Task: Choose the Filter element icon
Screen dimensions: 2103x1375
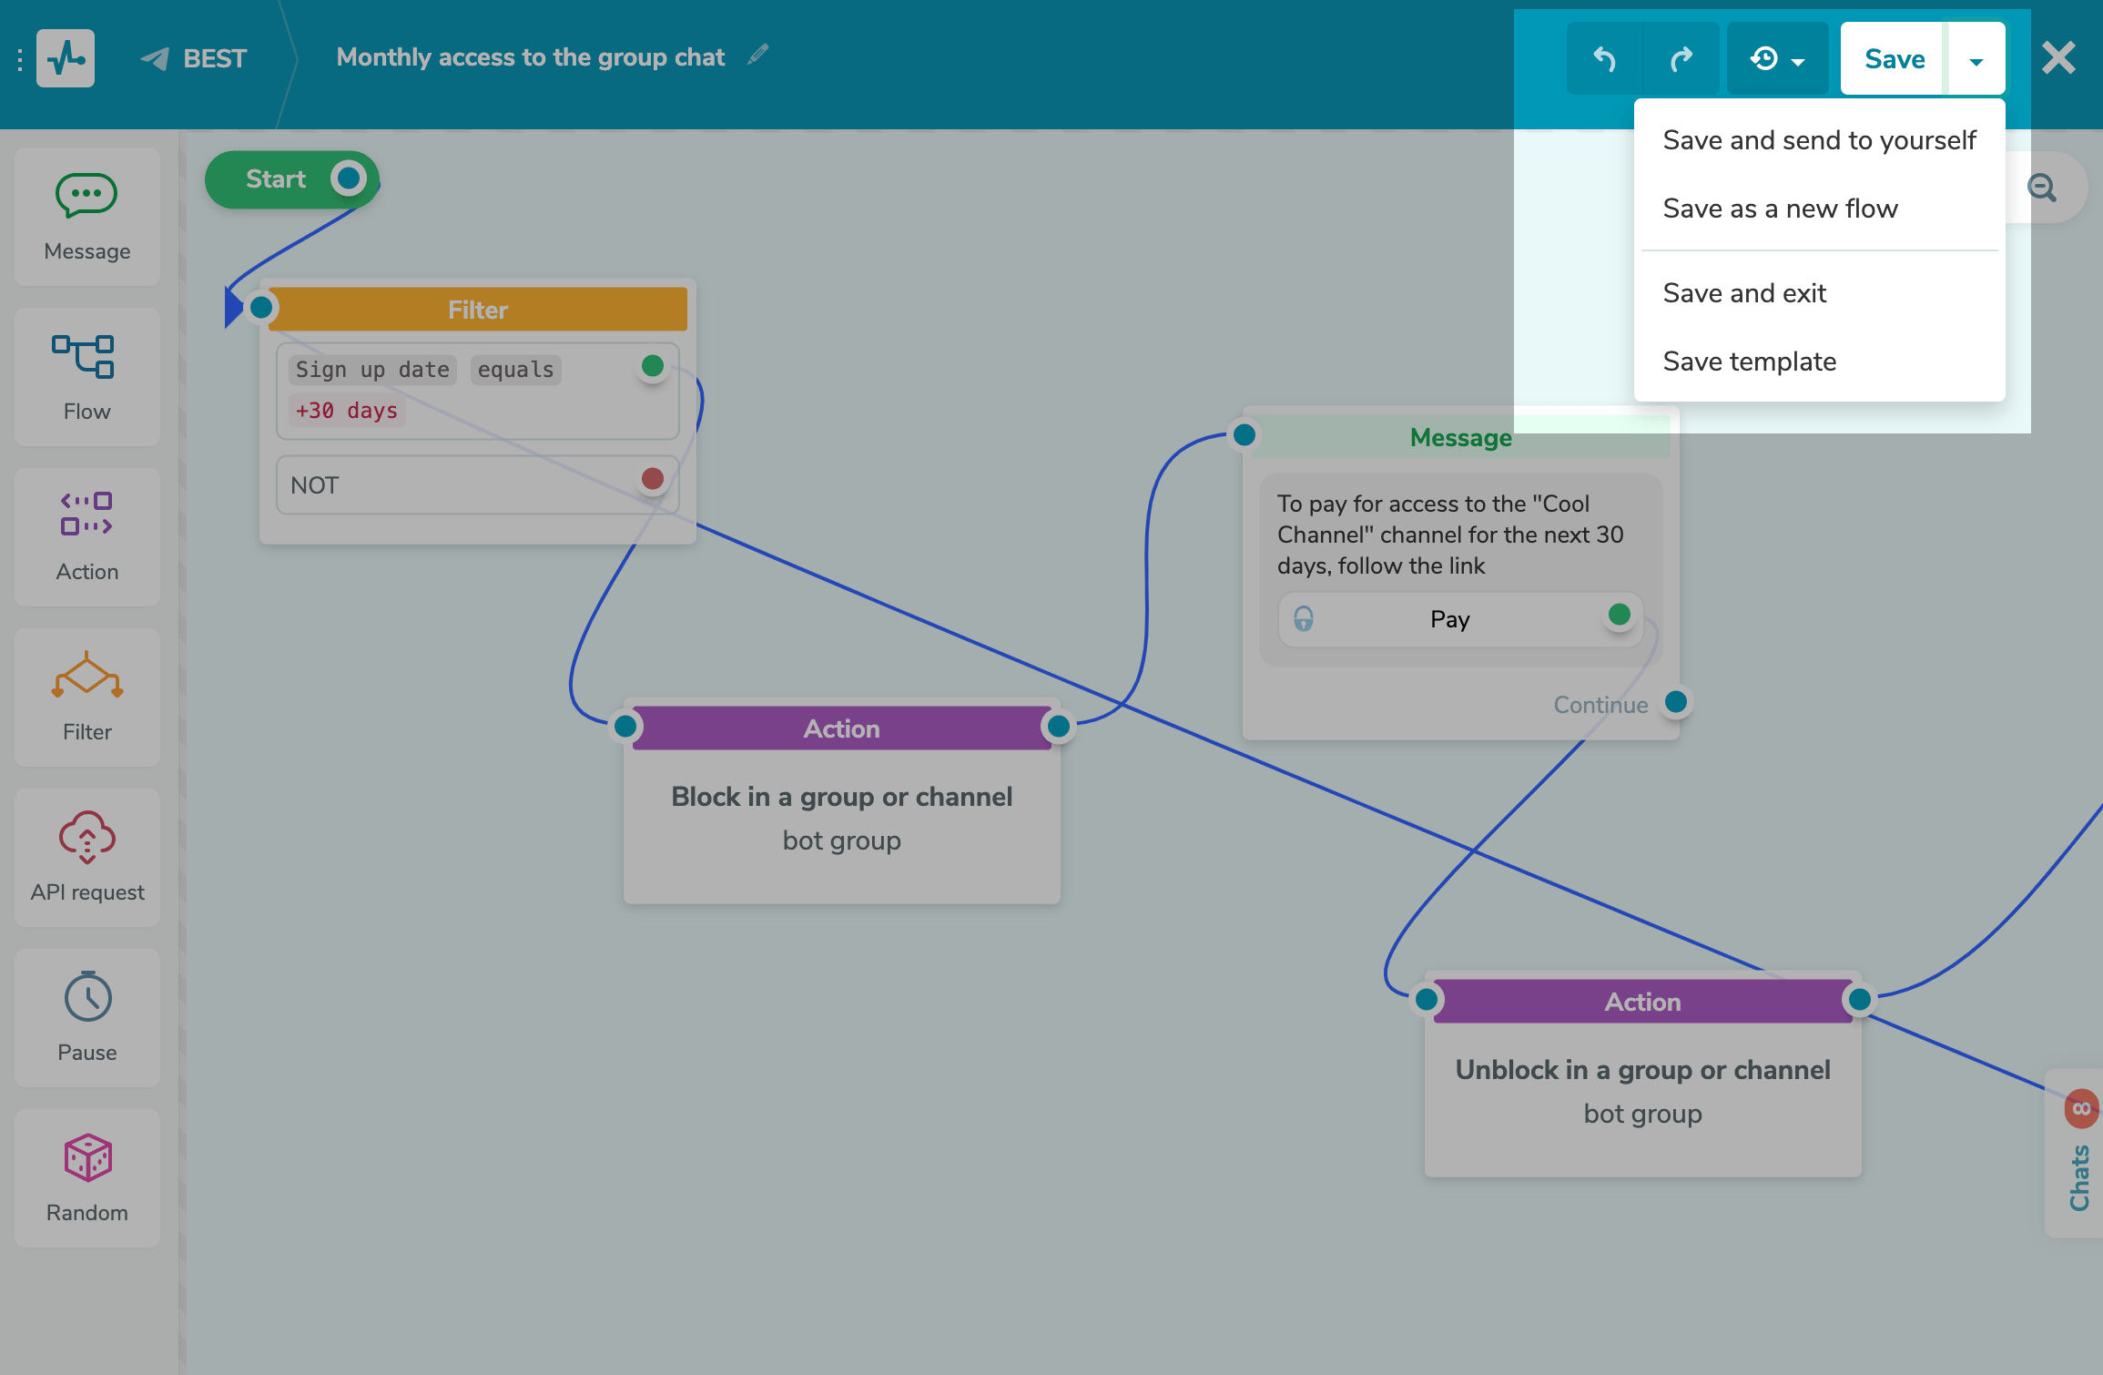Action: [87, 698]
